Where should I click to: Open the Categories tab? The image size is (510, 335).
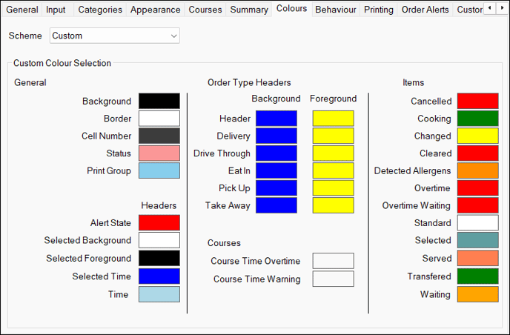[x=100, y=10]
